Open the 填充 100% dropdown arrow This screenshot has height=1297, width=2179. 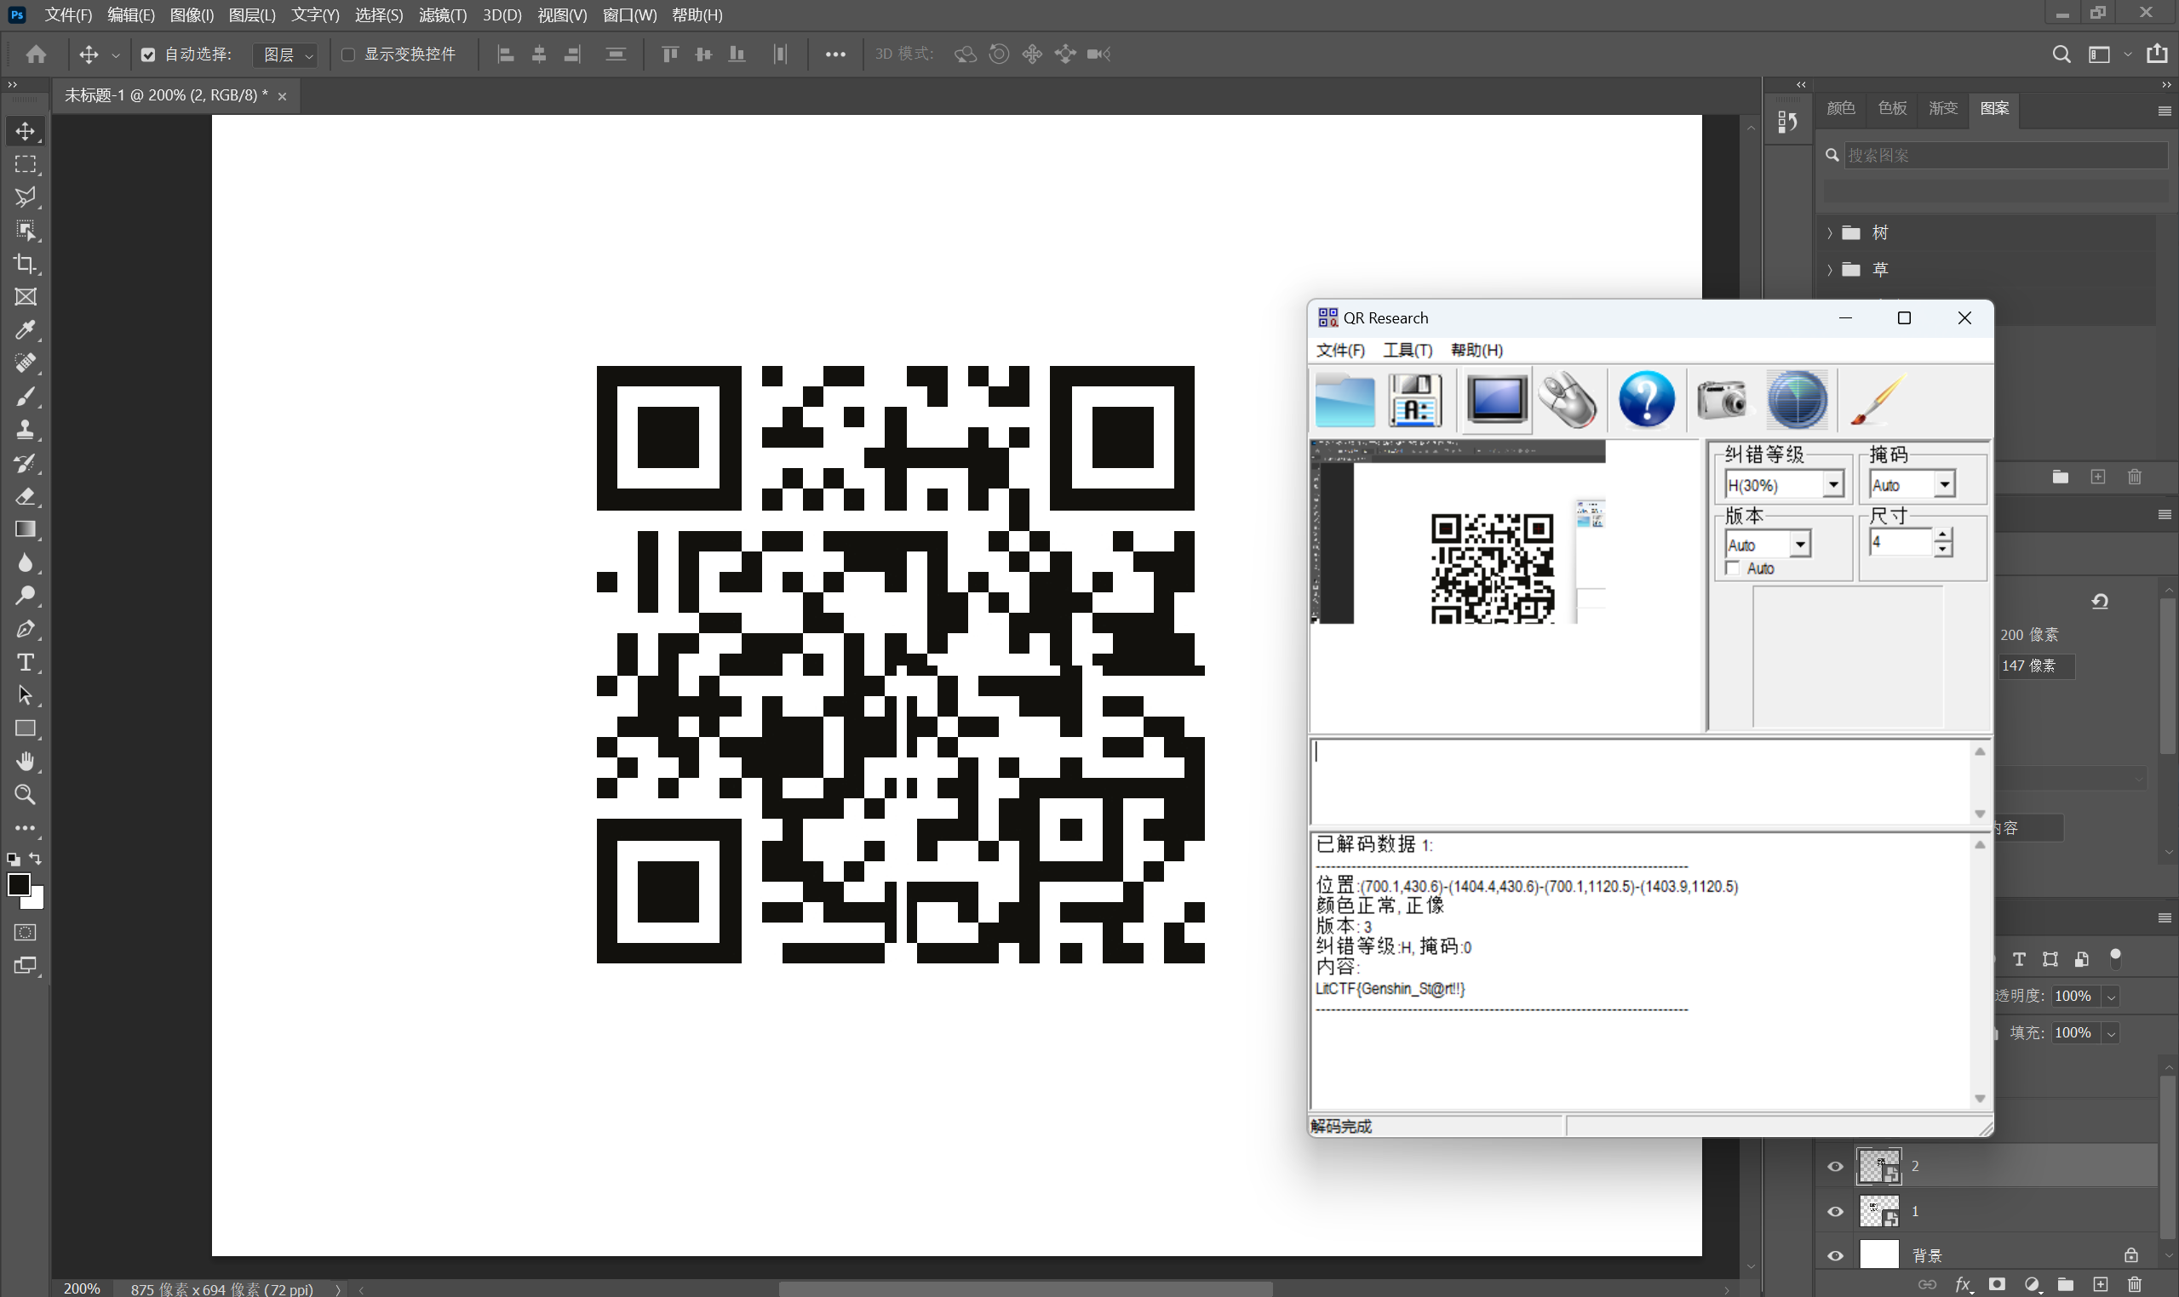click(2111, 1034)
